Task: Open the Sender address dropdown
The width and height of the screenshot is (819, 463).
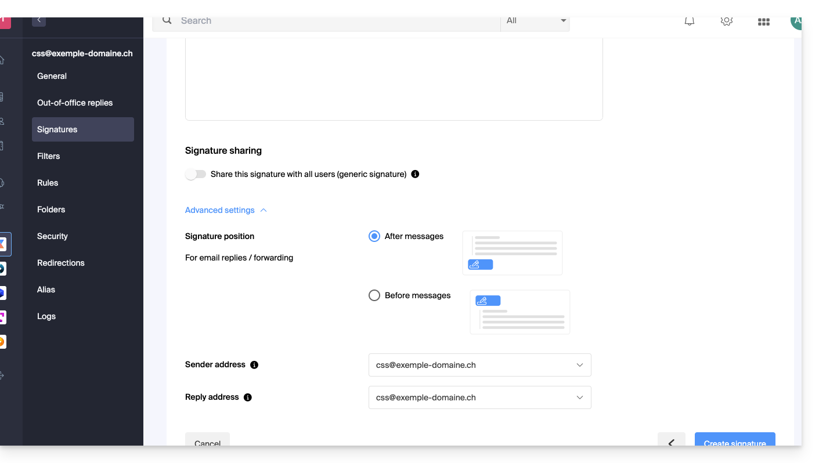Action: click(479, 365)
